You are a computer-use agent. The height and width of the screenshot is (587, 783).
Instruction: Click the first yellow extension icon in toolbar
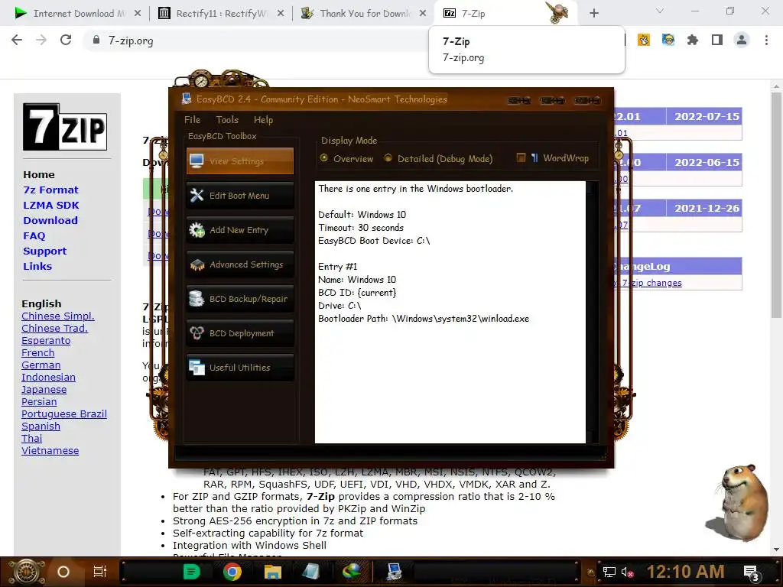tap(644, 40)
